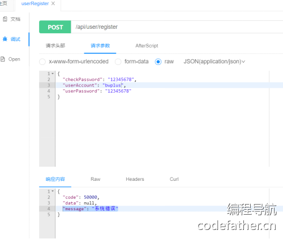This screenshot has height=239, width=283.
Task: Select the x-www-form-urlencoded radio button
Action: 42,62
